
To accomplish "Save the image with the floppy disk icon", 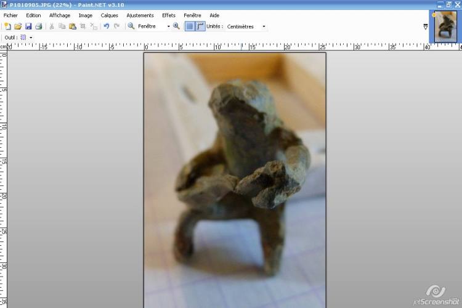I will 28,26.
